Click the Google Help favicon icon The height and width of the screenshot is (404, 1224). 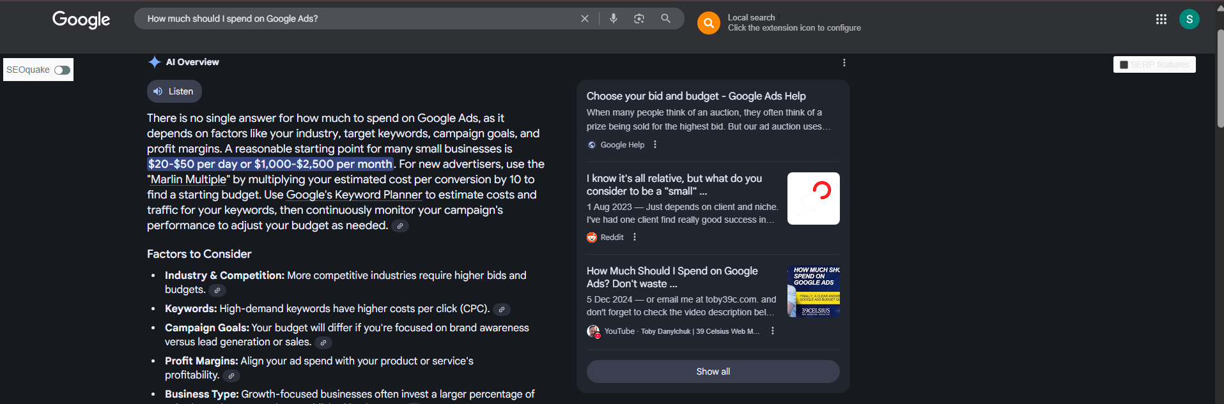coord(592,145)
